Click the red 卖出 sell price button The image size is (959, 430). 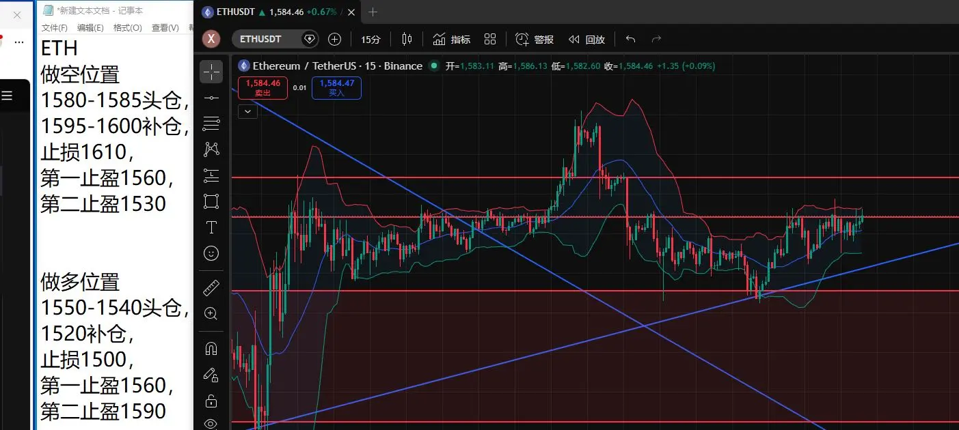(x=263, y=88)
